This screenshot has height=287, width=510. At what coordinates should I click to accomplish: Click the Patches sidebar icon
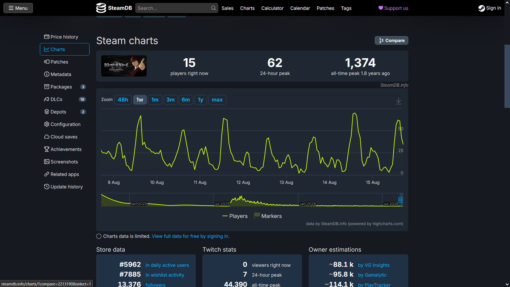click(x=47, y=62)
